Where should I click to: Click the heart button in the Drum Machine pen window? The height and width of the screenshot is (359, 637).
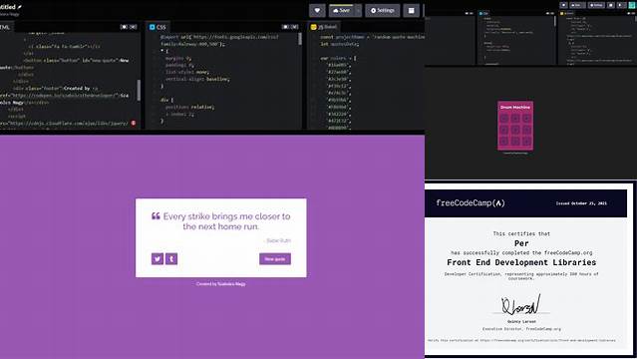[x=563, y=5]
